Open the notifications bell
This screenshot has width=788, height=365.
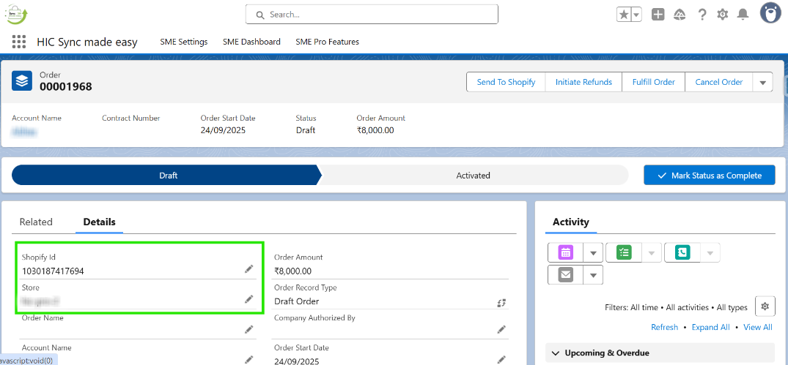[x=743, y=15]
